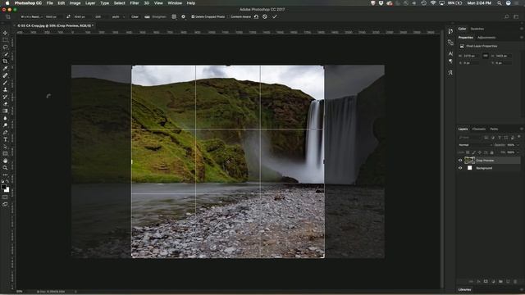This screenshot has width=525, height=295.
Task: Select the Eraser tool
Action: [5, 104]
